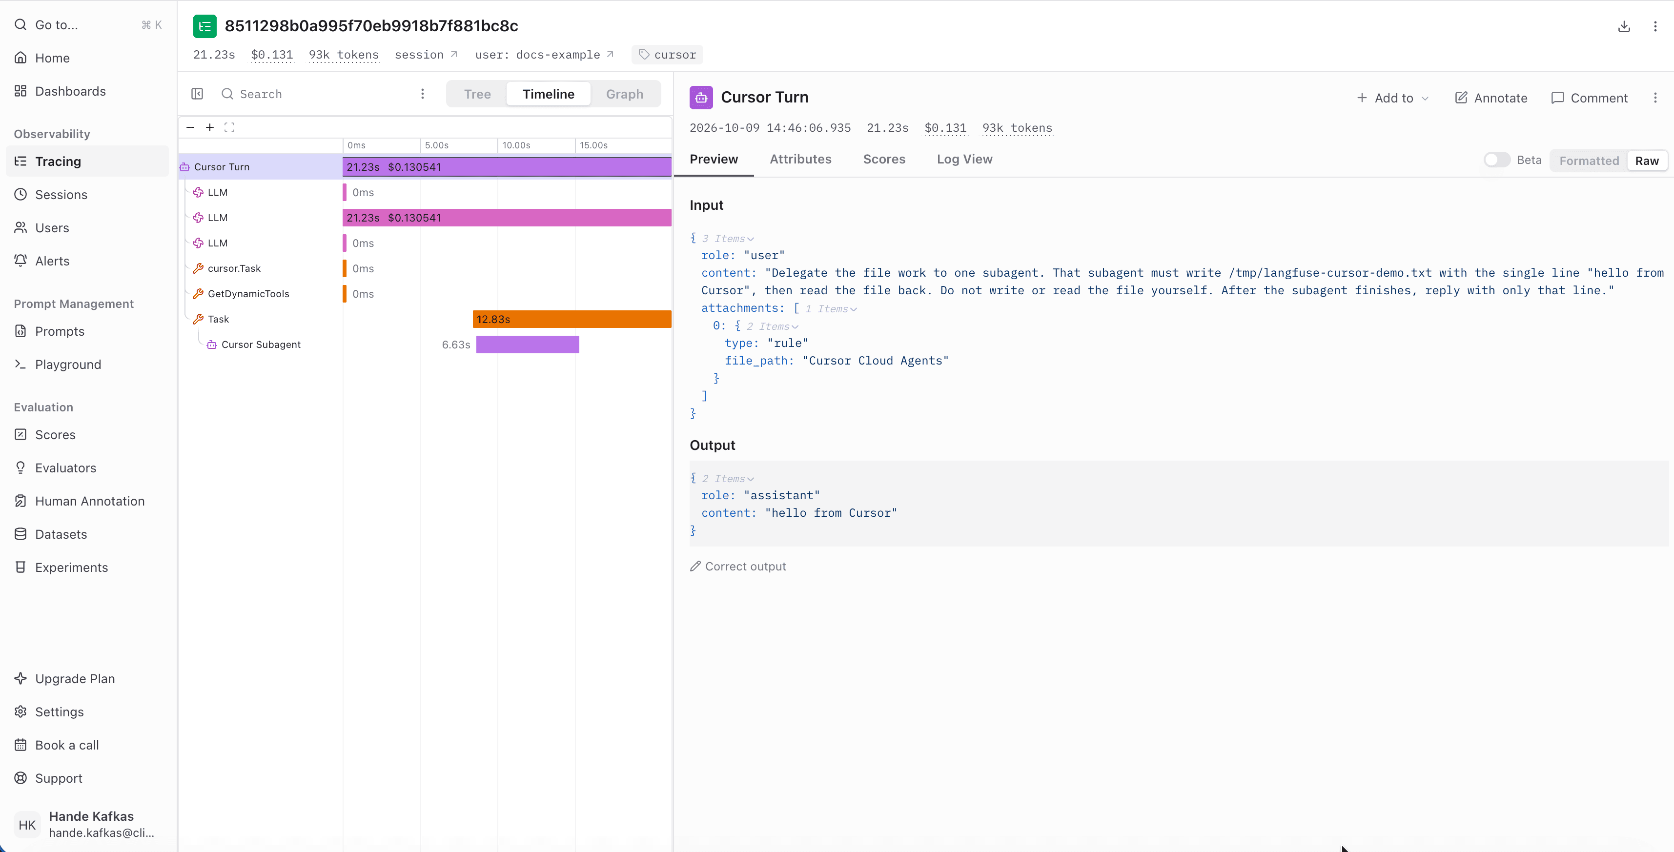The height and width of the screenshot is (852, 1674).
Task: Download the trace using download icon
Action: click(1624, 26)
